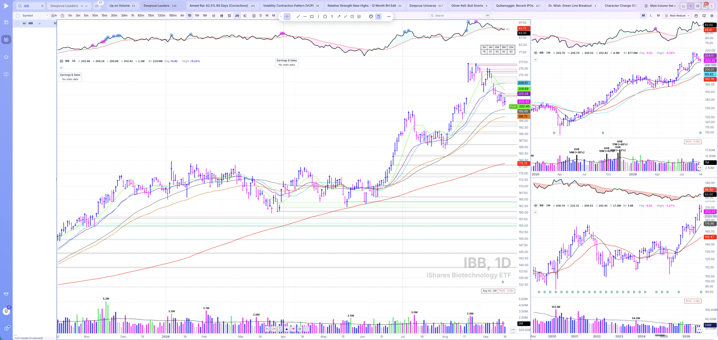718x340 pixels.
Task: Jump to latest bar on weekly volume
Action: (x=699, y=168)
